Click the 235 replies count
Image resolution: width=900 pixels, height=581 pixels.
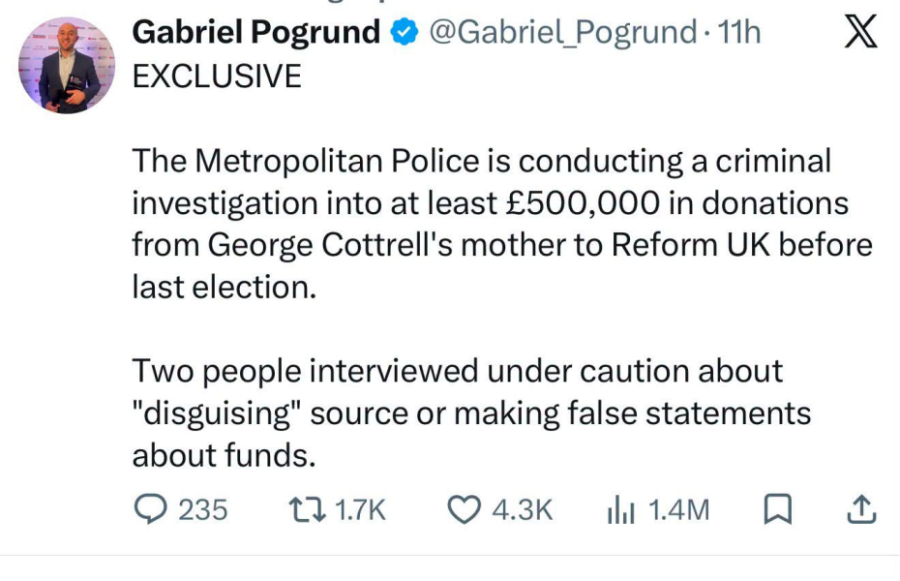(202, 509)
